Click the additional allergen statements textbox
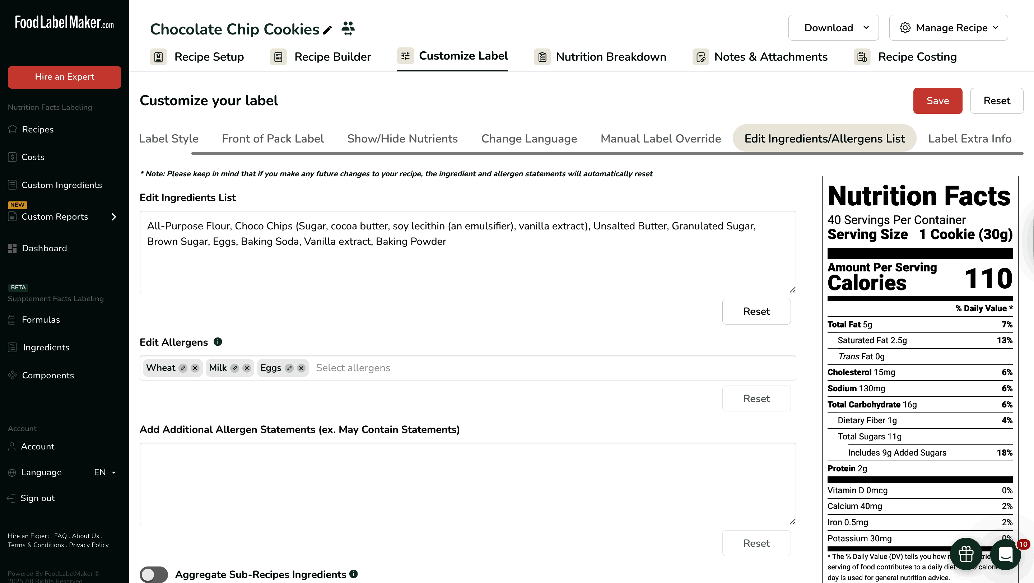The height and width of the screenshot is (583, 1034). [467, 484]
